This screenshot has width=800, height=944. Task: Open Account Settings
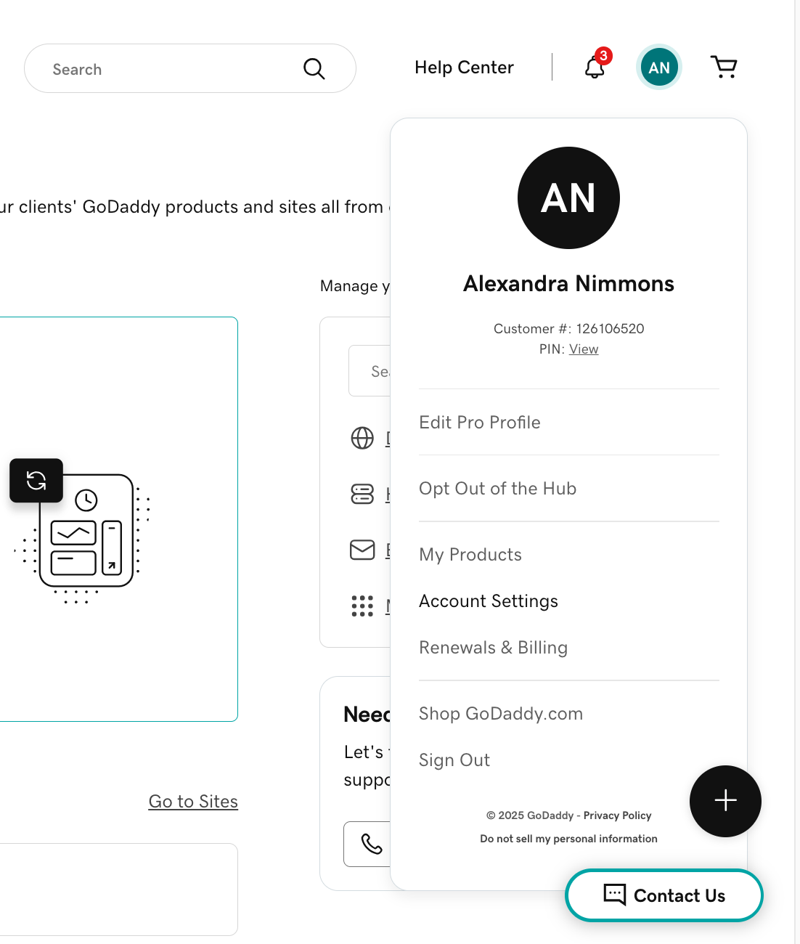(489, 601)
